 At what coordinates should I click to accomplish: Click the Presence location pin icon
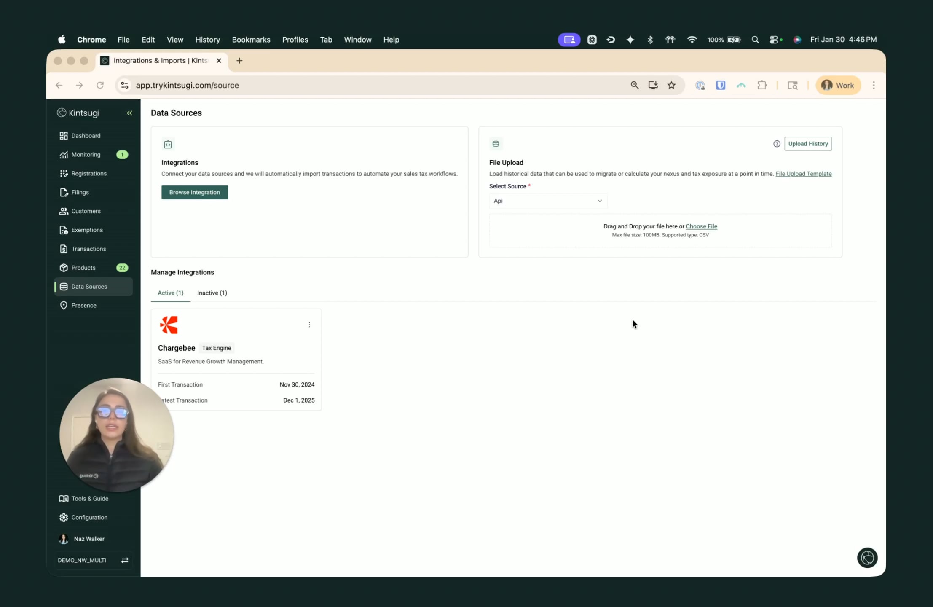[64, 306]
